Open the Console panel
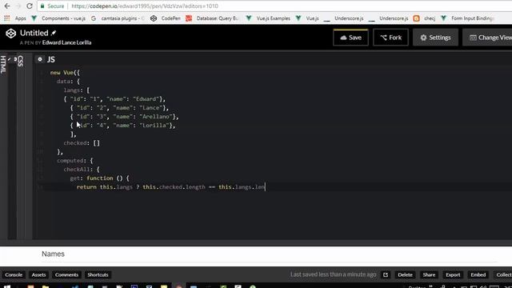512x288 pixels. (x=14, y=275)
